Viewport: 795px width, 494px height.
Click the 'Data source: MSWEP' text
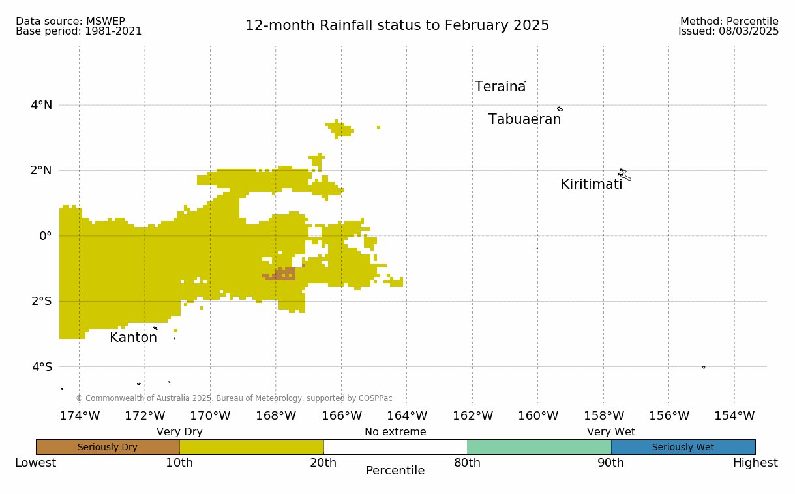pos(70,22)
